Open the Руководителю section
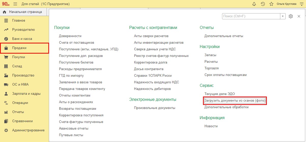306x142 pixels. tap(23, 30)
